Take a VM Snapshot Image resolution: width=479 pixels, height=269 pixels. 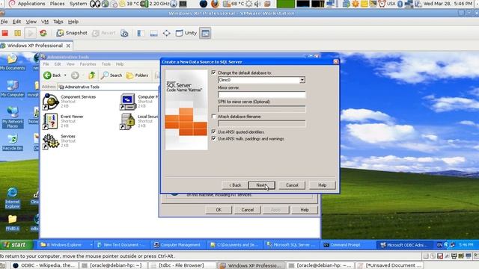pos(72,33)
